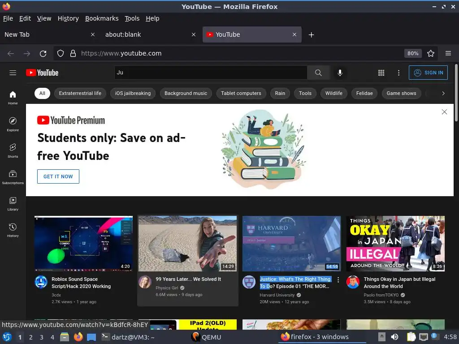Open Physics Girl channel avatar
459x344 pixels.
[x=145, y=282]
